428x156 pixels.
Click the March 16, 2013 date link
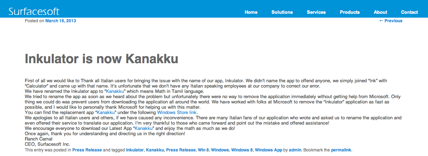[x=61, y=21]
